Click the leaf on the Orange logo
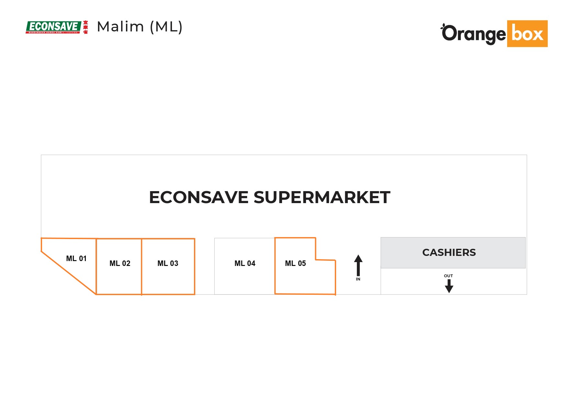Image resolution: width=568 pixels, height=402 pixels. click(x=443, y=25)
